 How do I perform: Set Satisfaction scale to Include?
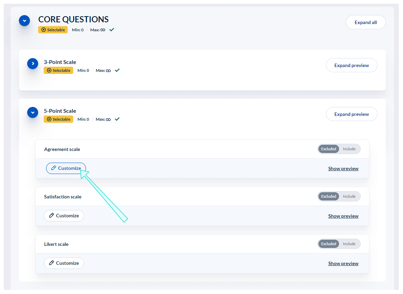(x=349, y=196)
